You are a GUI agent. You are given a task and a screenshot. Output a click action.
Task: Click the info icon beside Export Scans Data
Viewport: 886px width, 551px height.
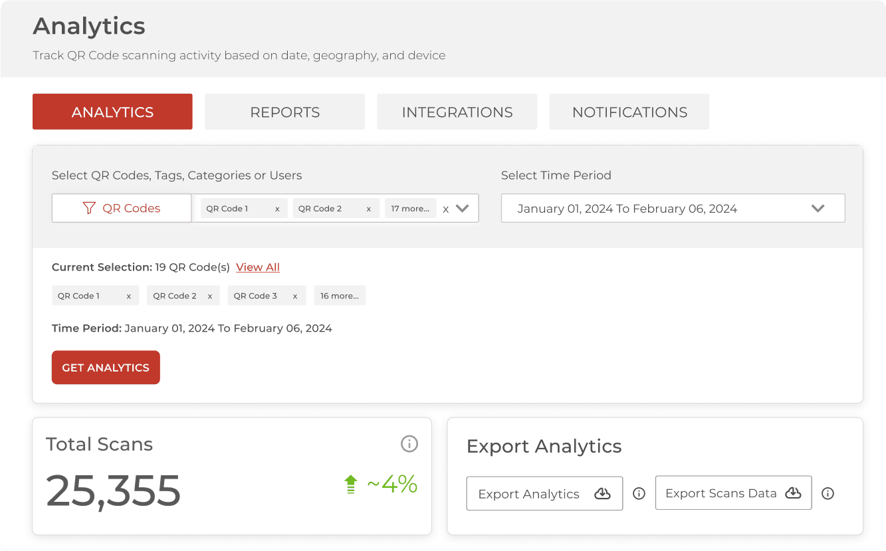pyautogui.click(x=828, y=493)
